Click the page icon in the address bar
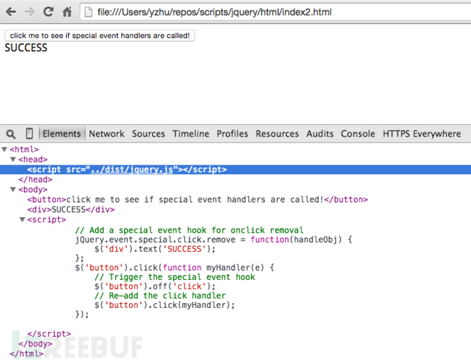This screenshot has height=364, width=471. click(x=88, y=12)
